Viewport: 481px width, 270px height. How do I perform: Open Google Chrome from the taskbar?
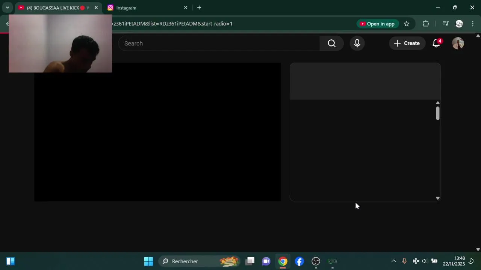(283, 261)
